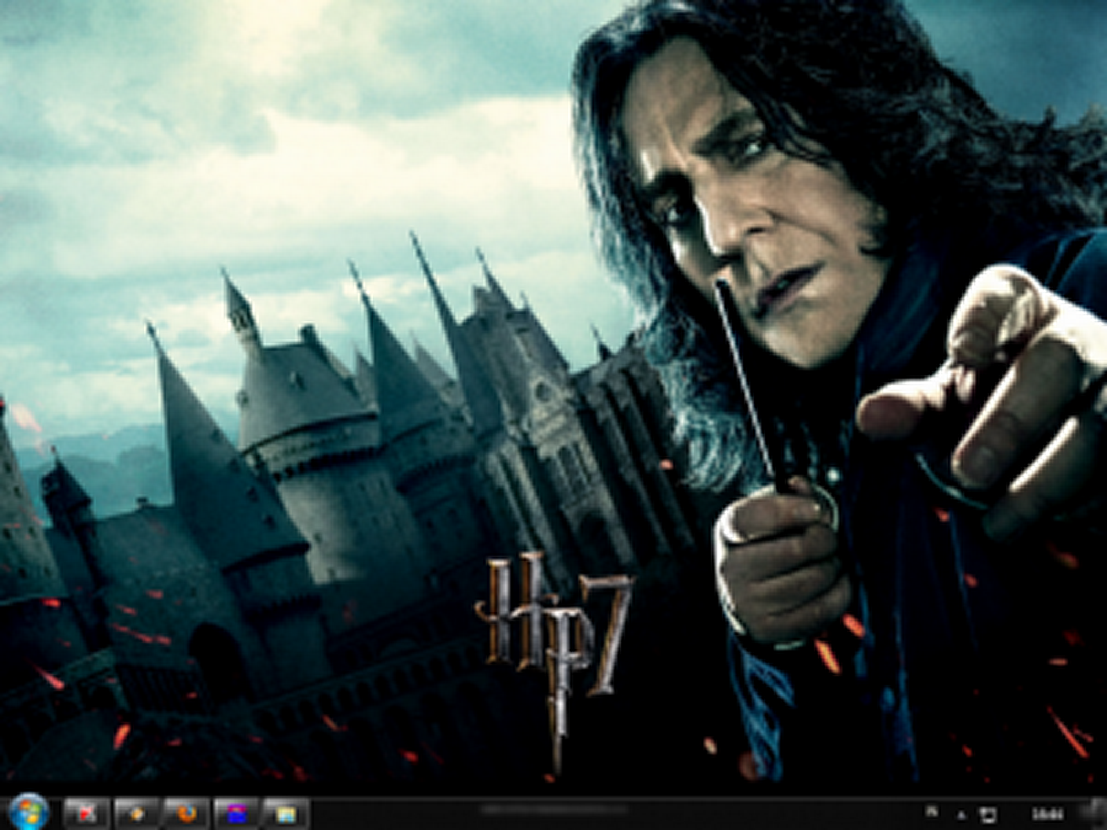Open the taskbar clock
Screen dimensions: 1107x830
coord(1047,814)
